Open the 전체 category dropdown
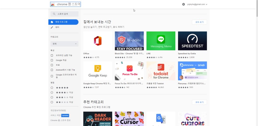 (64, 44)
